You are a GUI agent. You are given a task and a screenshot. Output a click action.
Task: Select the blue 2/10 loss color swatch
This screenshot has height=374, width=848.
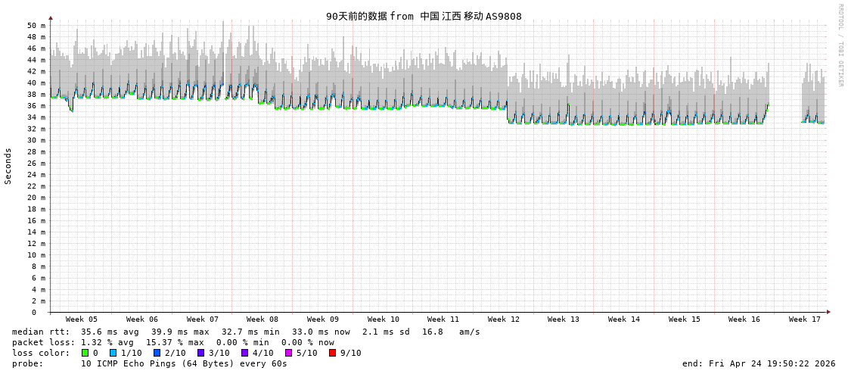[157, 353]
